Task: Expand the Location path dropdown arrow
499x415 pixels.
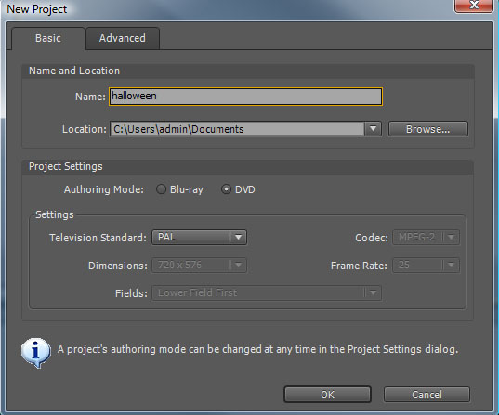Action: 373,129
